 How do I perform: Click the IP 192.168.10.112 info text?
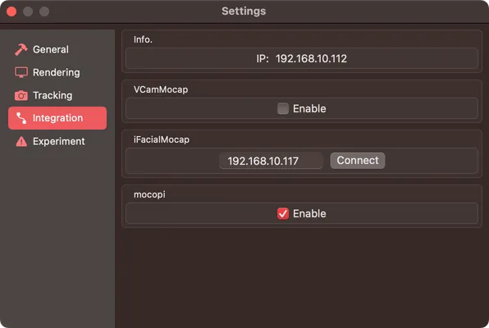(302, 58)
